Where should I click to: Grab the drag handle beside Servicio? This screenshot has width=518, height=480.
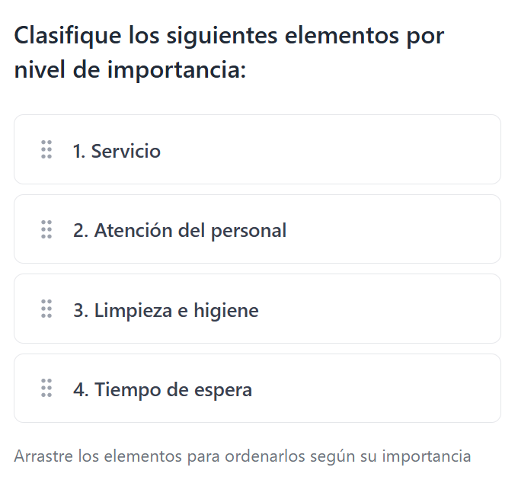point(46,150)
